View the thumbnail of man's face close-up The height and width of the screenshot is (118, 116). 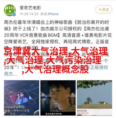(x=58, y=98)
